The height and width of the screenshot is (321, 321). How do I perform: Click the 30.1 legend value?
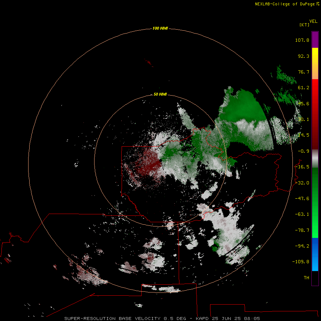click(x=304, y=119)
